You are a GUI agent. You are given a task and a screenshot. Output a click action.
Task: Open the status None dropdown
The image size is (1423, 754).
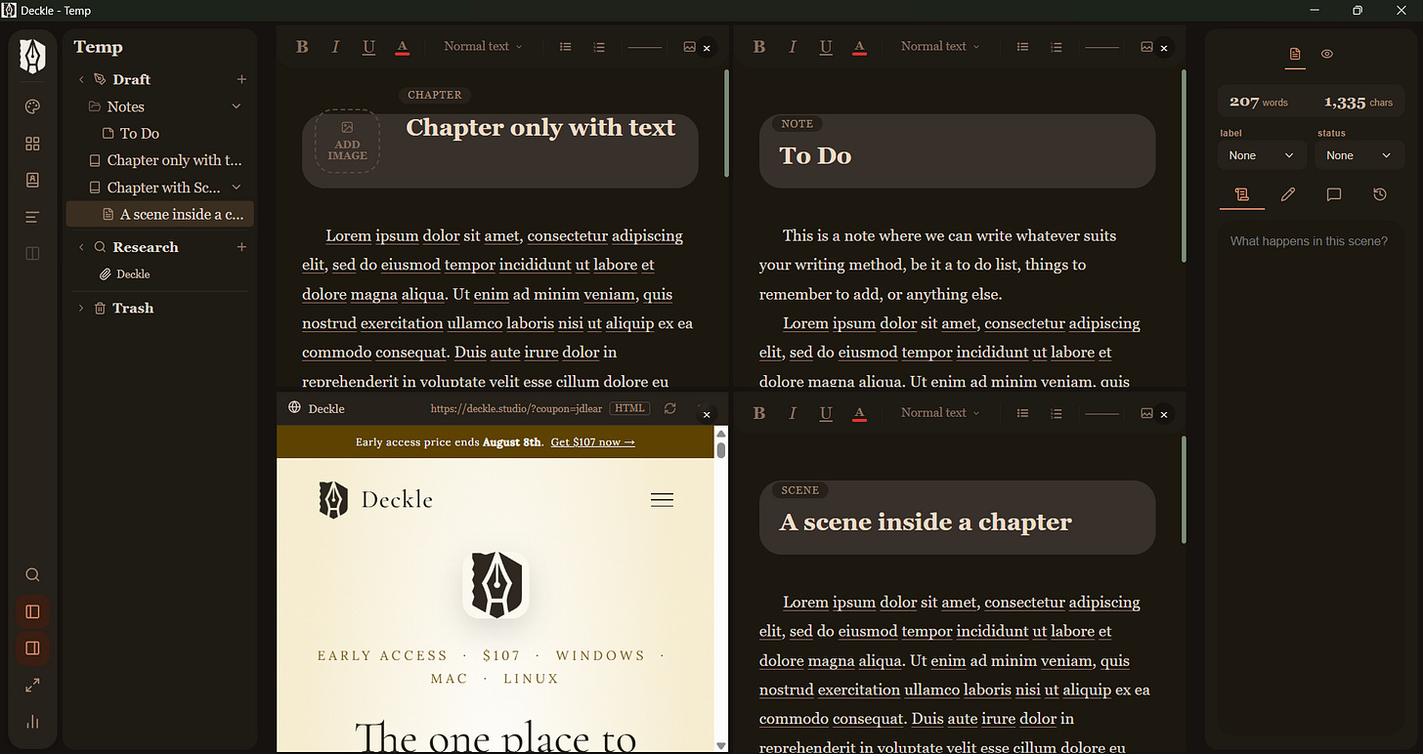1359,155
